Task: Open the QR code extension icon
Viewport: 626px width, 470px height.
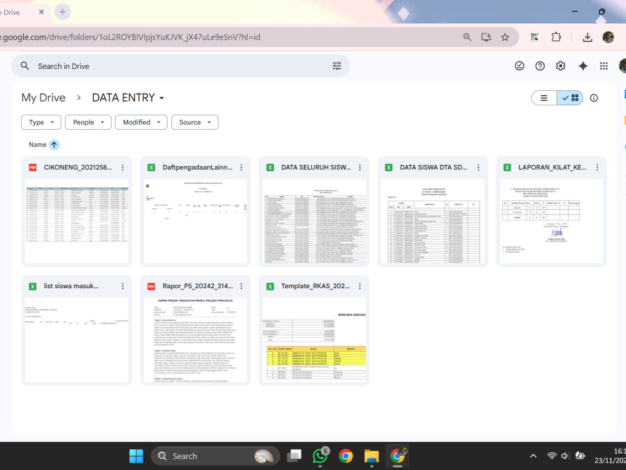Action: click(535, 37)
